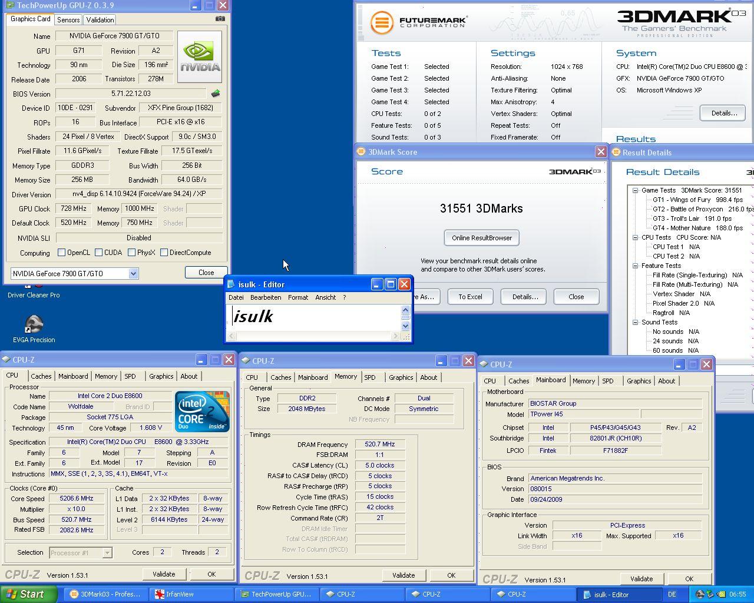This screenshot has width=754, height=603.
Task: Open the Ansicht menu in Editor
Action: [325, 297]
